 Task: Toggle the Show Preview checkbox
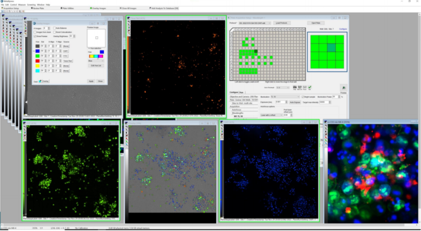point(35,36)
